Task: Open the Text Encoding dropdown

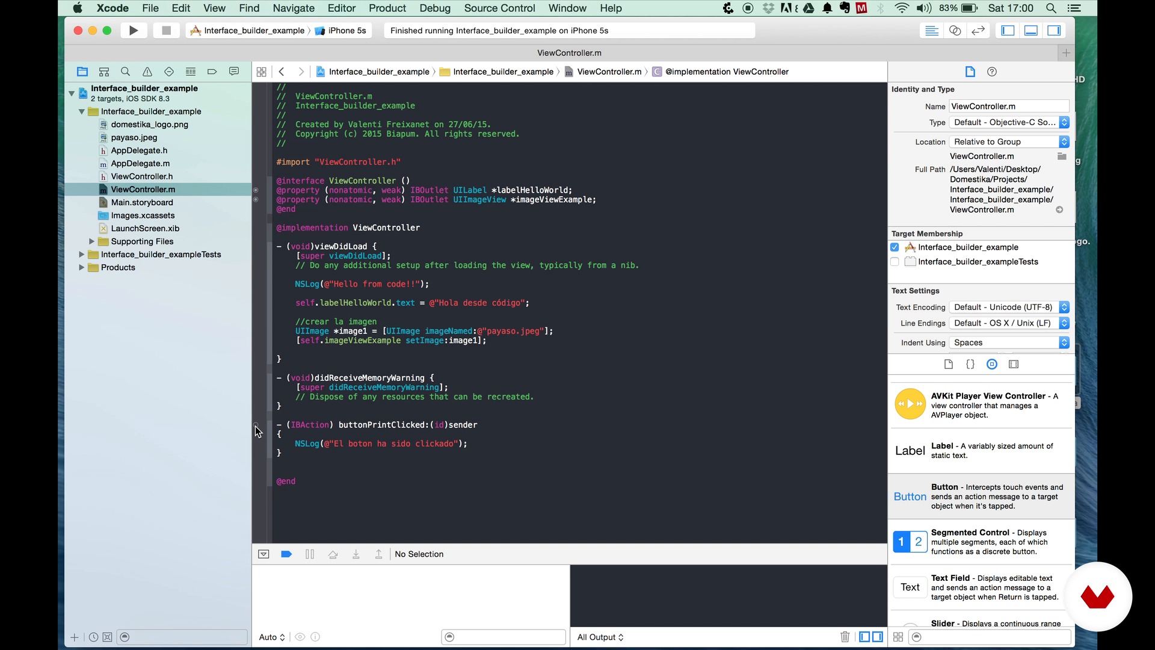Action: coord(1009,308)
